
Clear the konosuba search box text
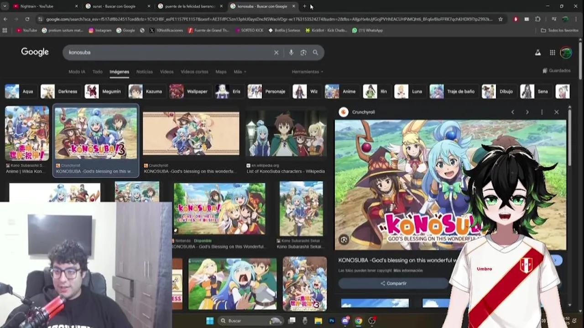point(276,52)
